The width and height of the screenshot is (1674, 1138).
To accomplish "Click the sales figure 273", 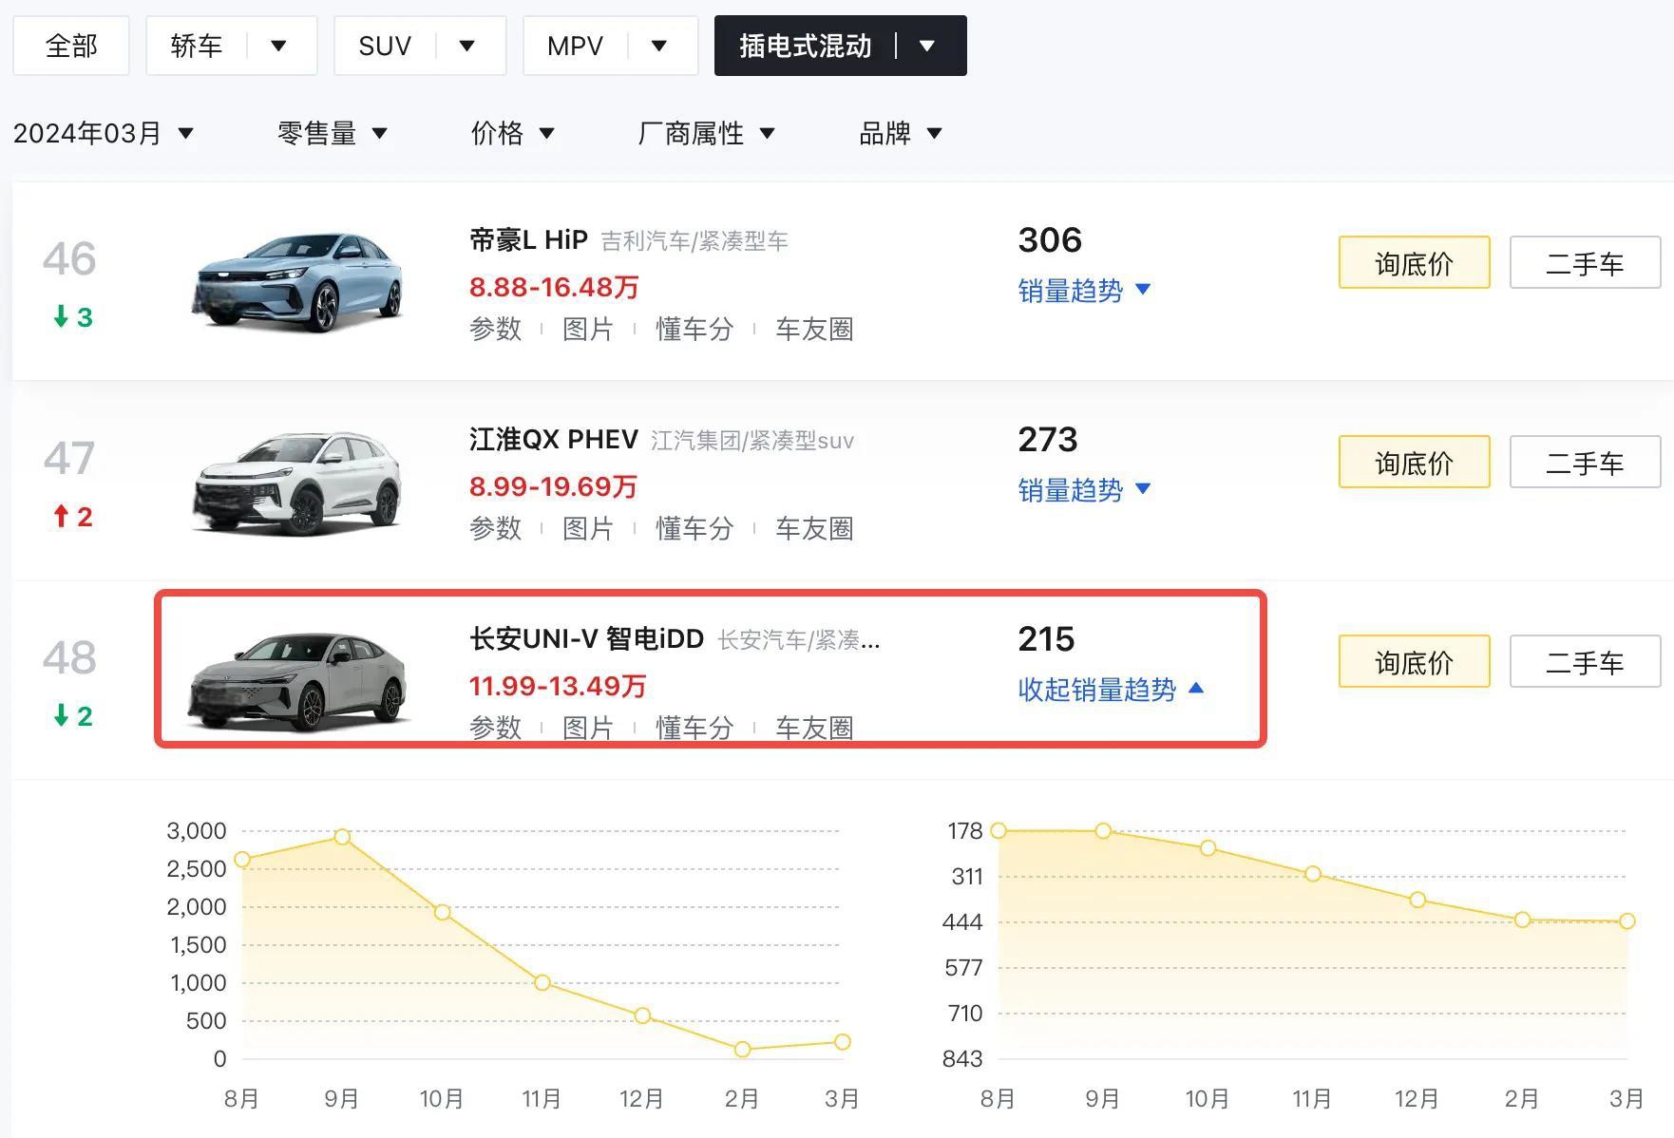I will 1048,440.
